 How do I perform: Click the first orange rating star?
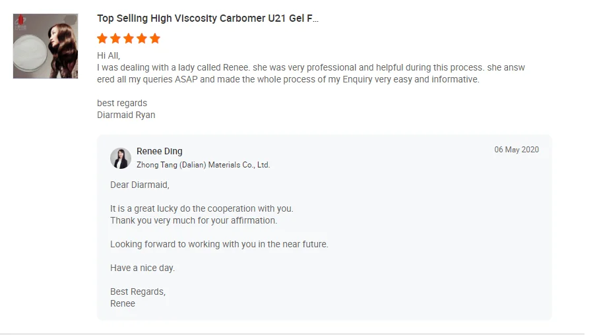point(102,38)
